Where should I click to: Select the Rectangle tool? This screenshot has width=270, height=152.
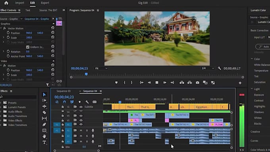[44, 130]
